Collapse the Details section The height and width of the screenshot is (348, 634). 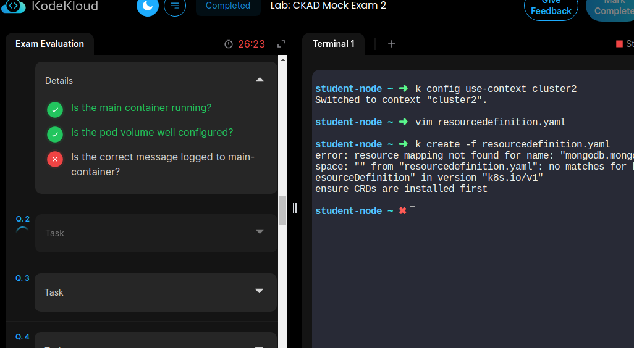pos(260,80)
